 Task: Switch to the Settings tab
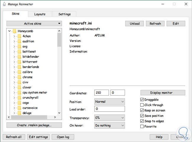[64, 14]
